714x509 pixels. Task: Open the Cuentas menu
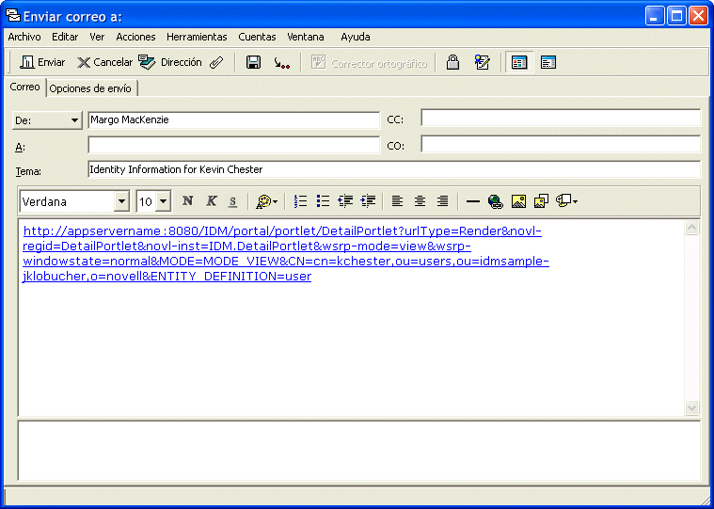click(x=257, y=37)
